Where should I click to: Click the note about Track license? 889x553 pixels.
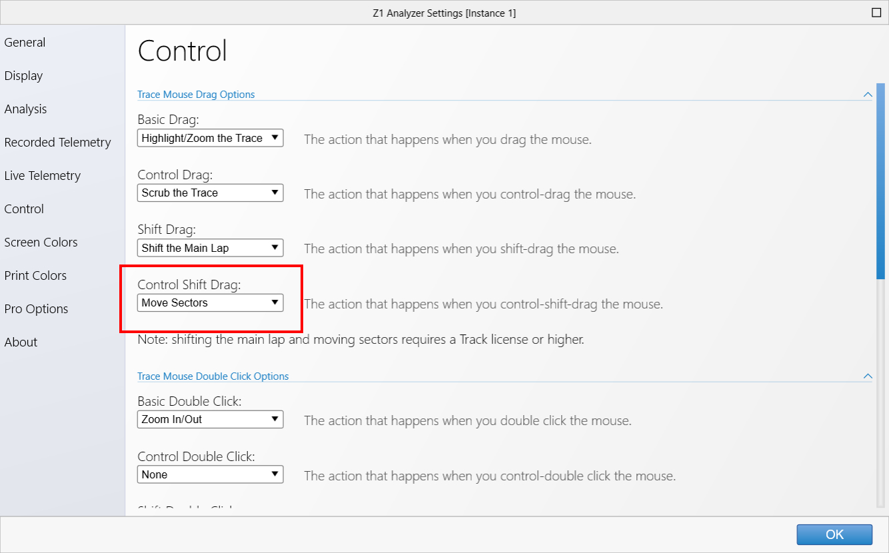[361, 340]
